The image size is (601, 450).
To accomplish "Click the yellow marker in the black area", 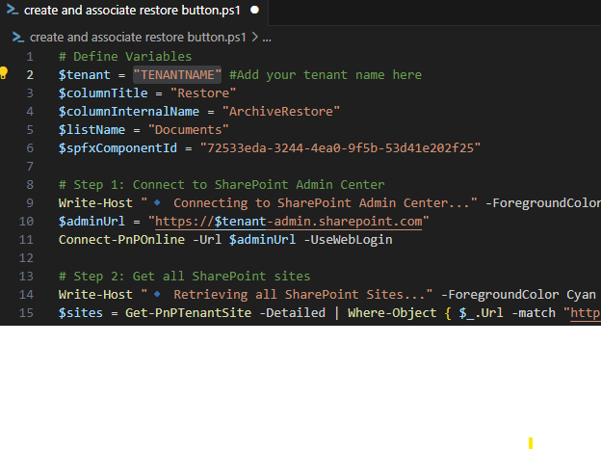I will [x=531, y=442].
